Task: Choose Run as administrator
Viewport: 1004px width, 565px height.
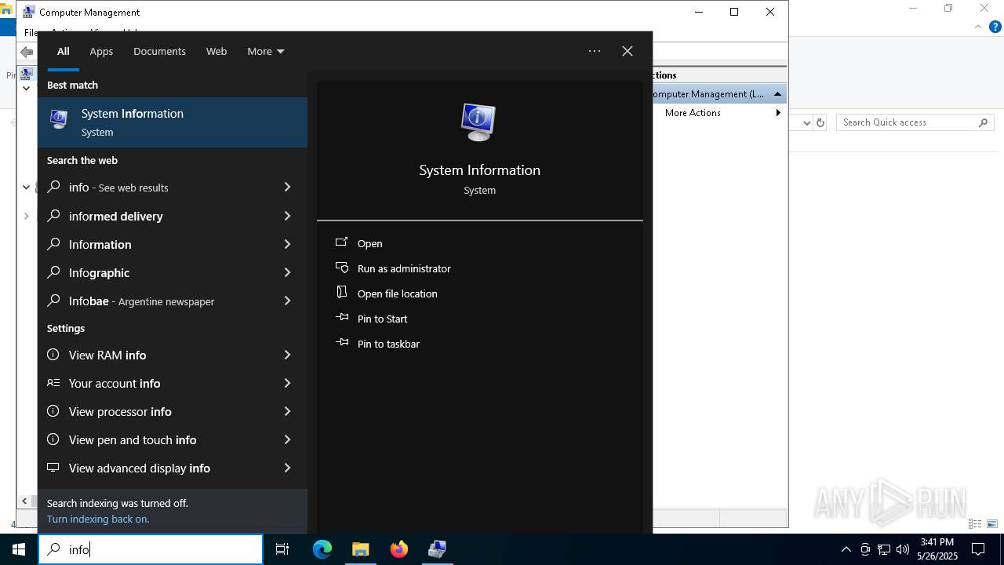Action: [404, 268]
